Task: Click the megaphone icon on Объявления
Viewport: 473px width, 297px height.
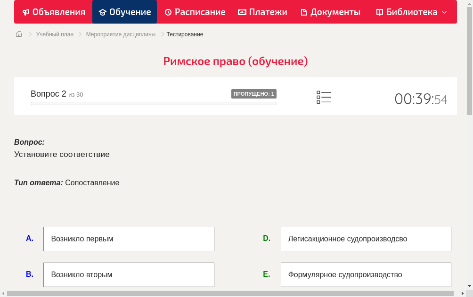Action: (x=26, y=12)
